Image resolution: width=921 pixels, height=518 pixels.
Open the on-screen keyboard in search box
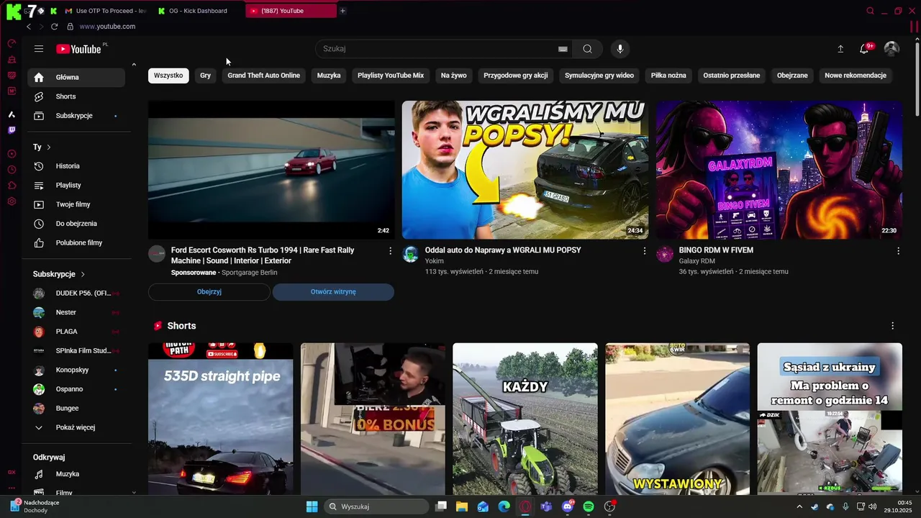pyautogui.click(x=563, y=49)
